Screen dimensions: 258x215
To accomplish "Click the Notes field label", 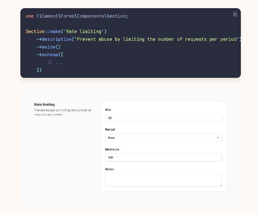I will pos(110,169).
